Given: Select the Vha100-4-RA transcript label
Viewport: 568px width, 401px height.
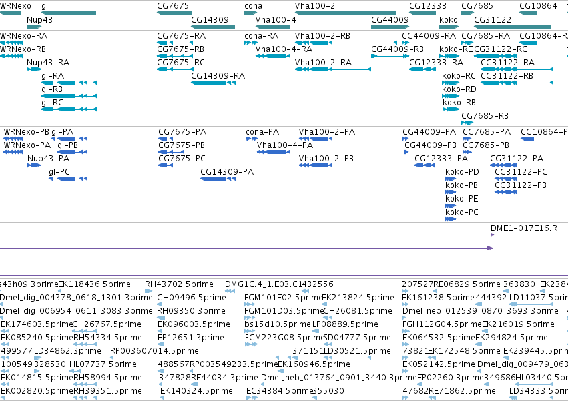Looking at the screenshot, I should click(x=284, y=49).
